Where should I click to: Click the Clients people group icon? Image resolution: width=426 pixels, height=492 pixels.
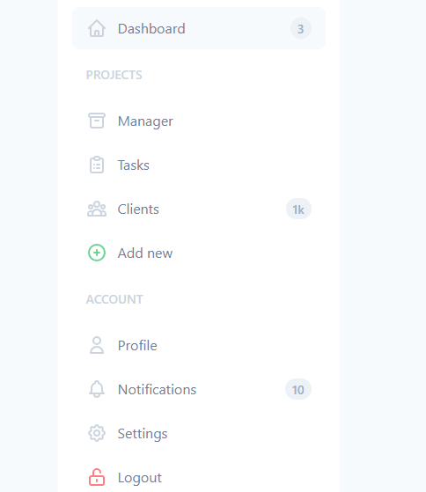tap(97, 209)
